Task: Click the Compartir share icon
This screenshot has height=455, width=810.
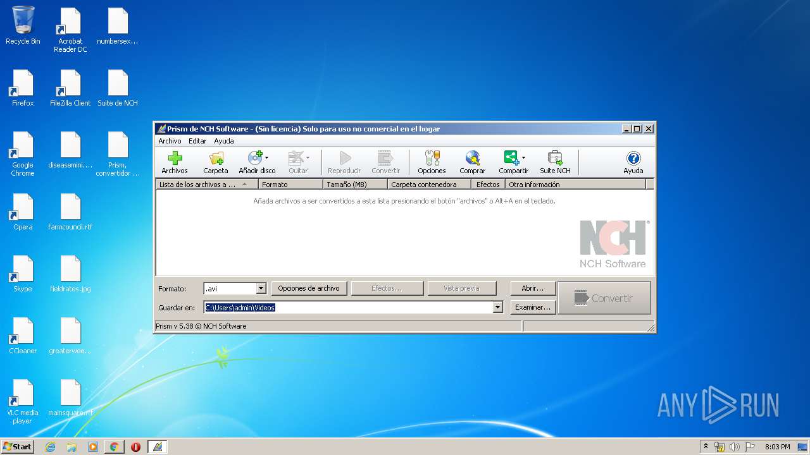Action: 511,158
